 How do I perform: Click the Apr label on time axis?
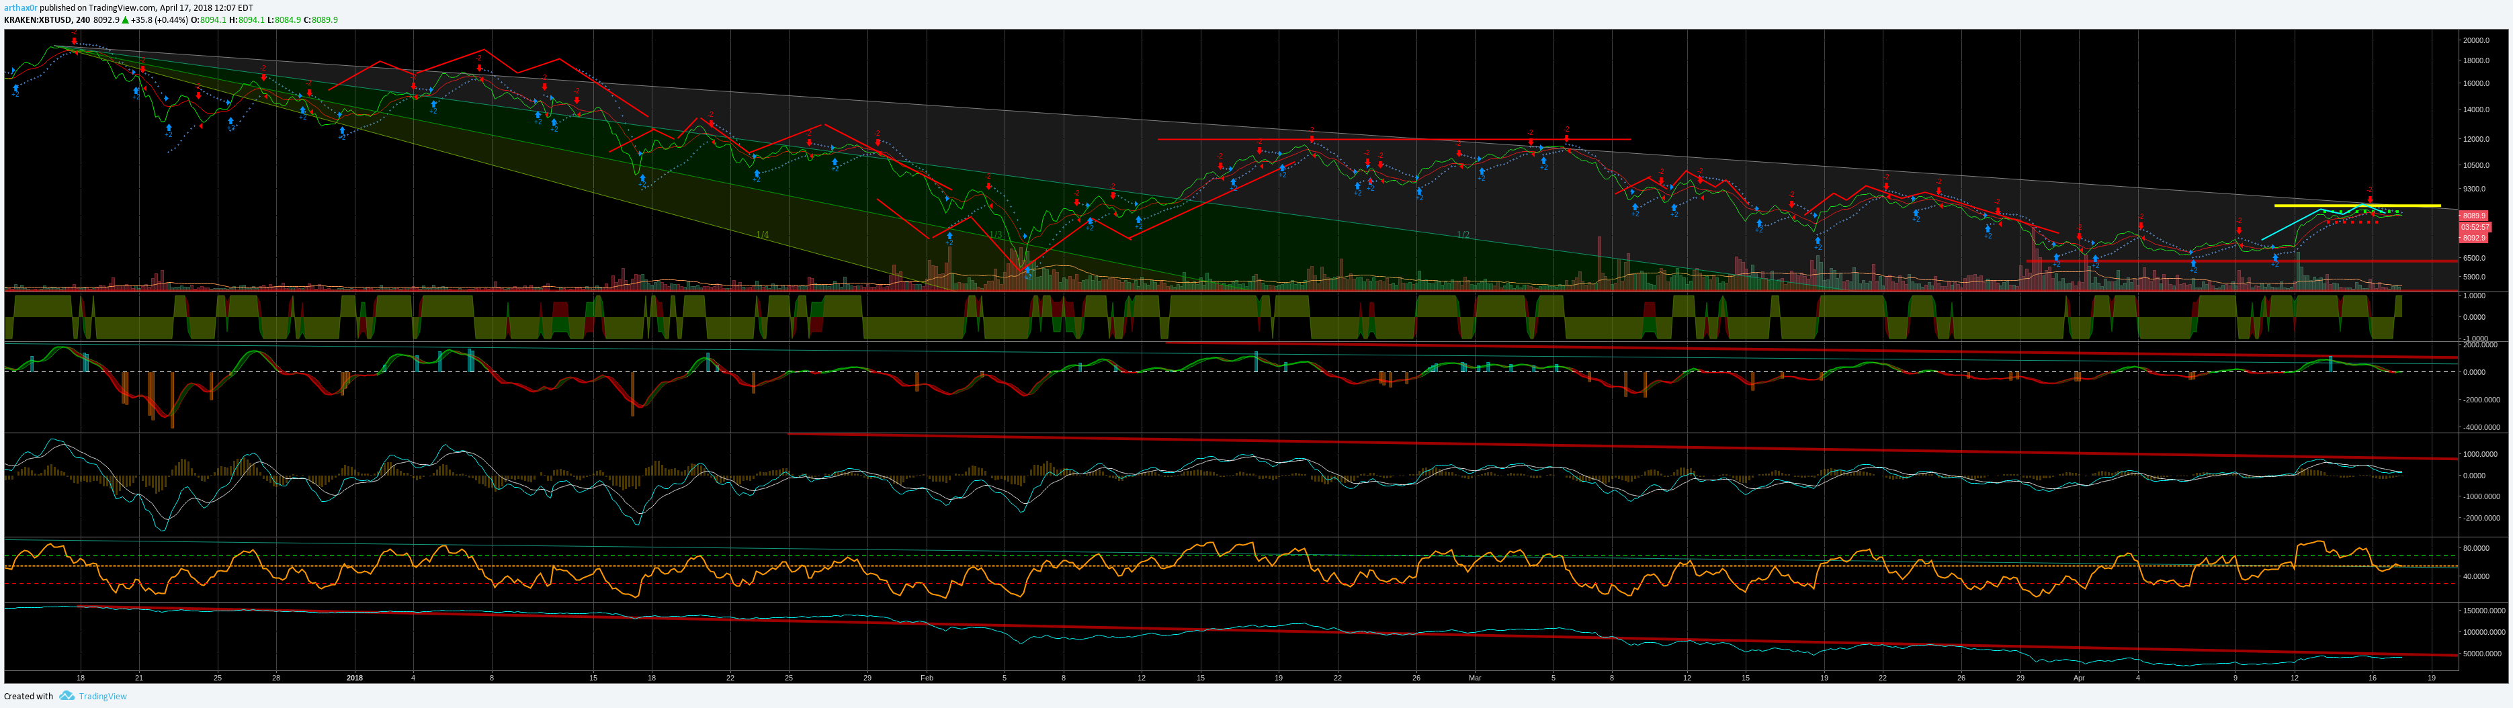(x=2079, y=678)
